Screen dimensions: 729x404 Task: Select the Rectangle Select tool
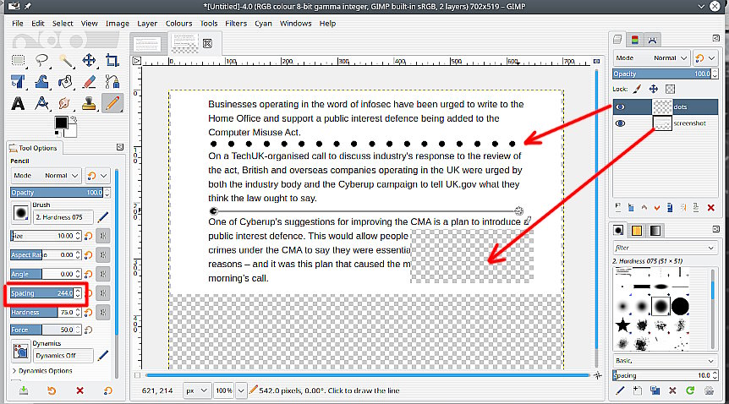click(x=18, y=61)
